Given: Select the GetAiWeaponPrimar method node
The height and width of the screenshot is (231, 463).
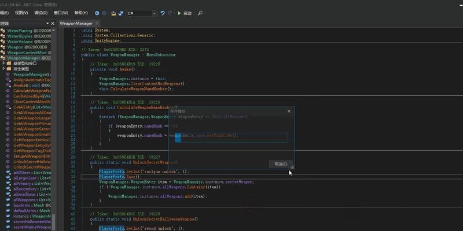Looking at the screenshot, I should click(x=32, y=124).
